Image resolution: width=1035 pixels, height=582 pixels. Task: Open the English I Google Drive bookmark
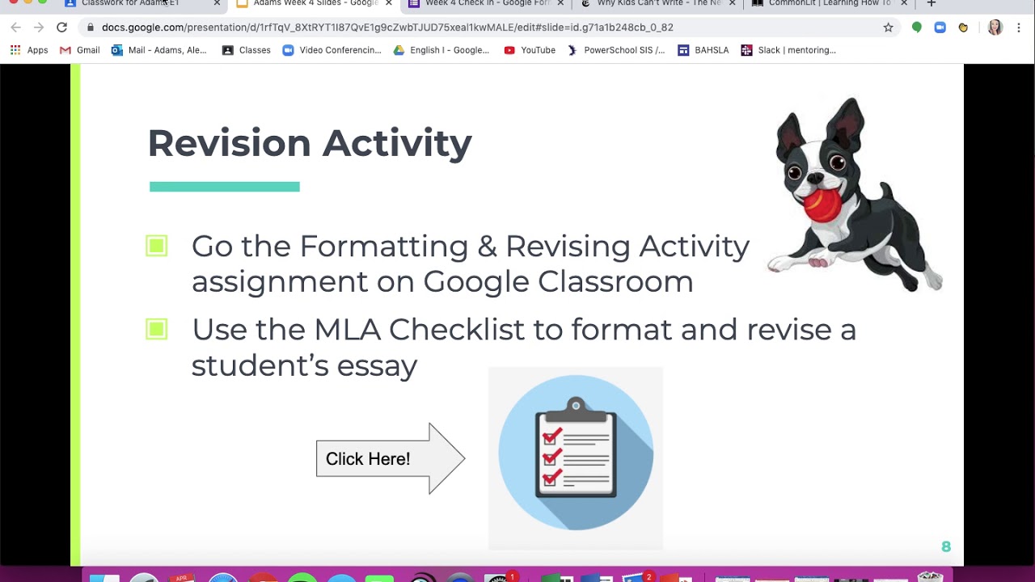441,50
